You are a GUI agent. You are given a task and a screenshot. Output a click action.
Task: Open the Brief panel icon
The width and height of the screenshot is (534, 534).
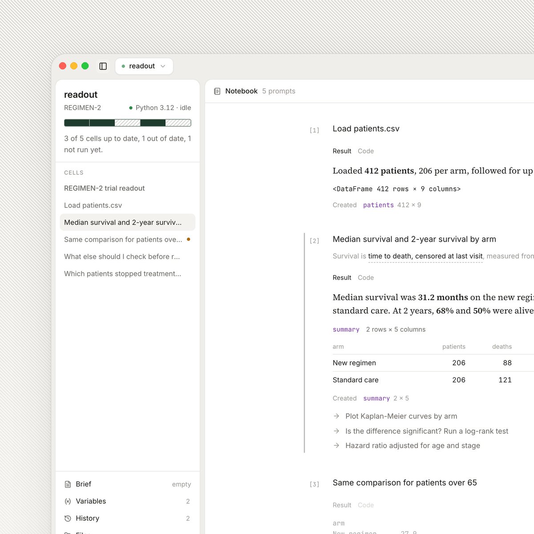(68, 484)
